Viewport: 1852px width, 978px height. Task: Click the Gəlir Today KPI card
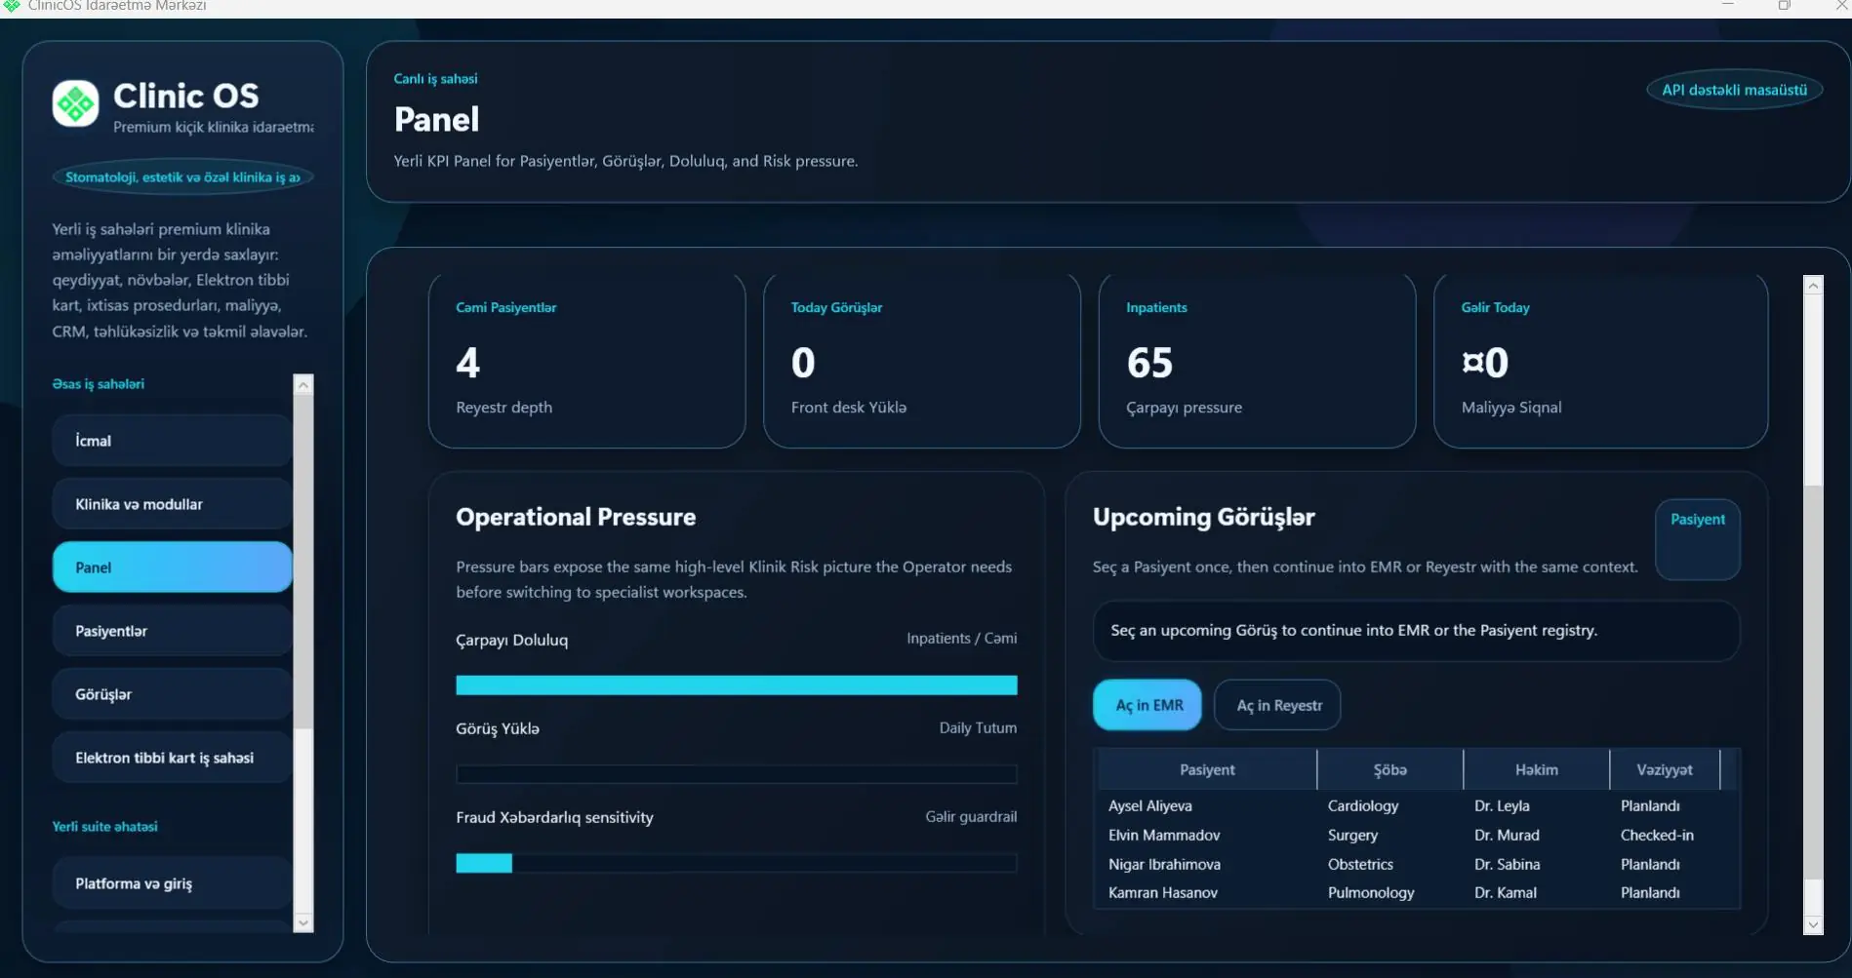pos(1600,361)
